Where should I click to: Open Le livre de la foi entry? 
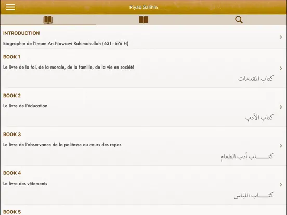[x=69, y=67]
